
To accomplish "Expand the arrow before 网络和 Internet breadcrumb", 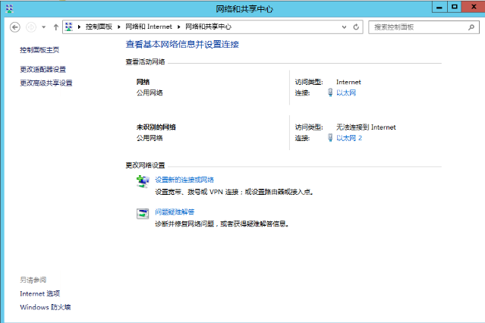I will click(118, 27).
